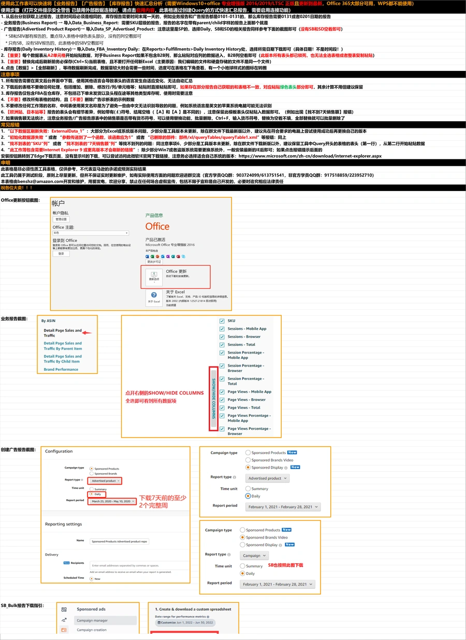Image resolution: width=466 pixels, height=640 pixels.
Task: Click the Office更新按钮截图 label cell
Action: (x=20, y=200)
